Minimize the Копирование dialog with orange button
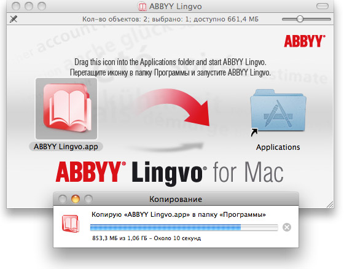The width and height of the screenshot is (344, 269). point(76,199)
